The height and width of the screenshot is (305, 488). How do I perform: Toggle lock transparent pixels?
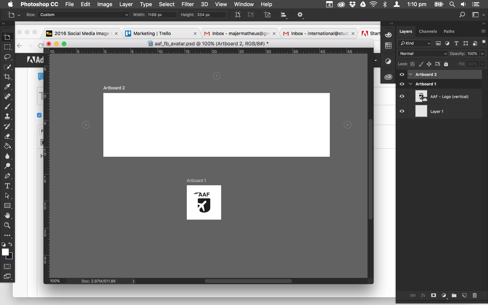click(413, 64)
